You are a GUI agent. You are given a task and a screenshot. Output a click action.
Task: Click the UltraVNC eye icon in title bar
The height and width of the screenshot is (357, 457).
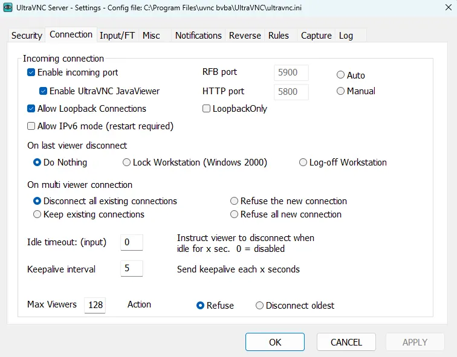point(8,7)
